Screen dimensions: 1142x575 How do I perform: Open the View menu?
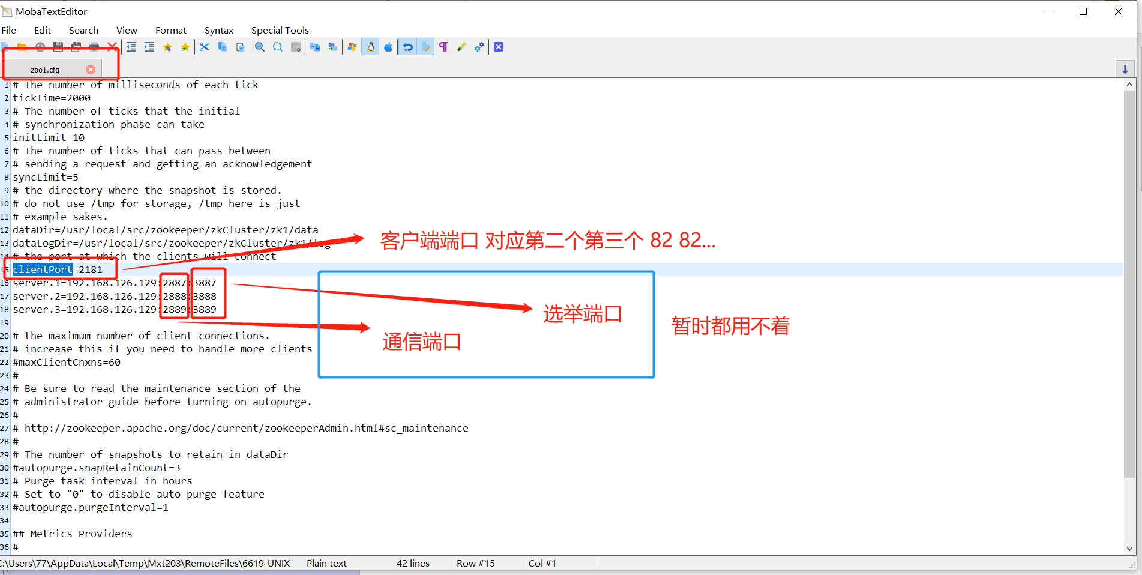pos(127,30)
